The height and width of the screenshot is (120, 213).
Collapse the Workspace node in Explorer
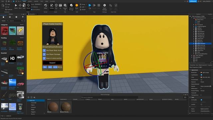(x=190, y=16)
